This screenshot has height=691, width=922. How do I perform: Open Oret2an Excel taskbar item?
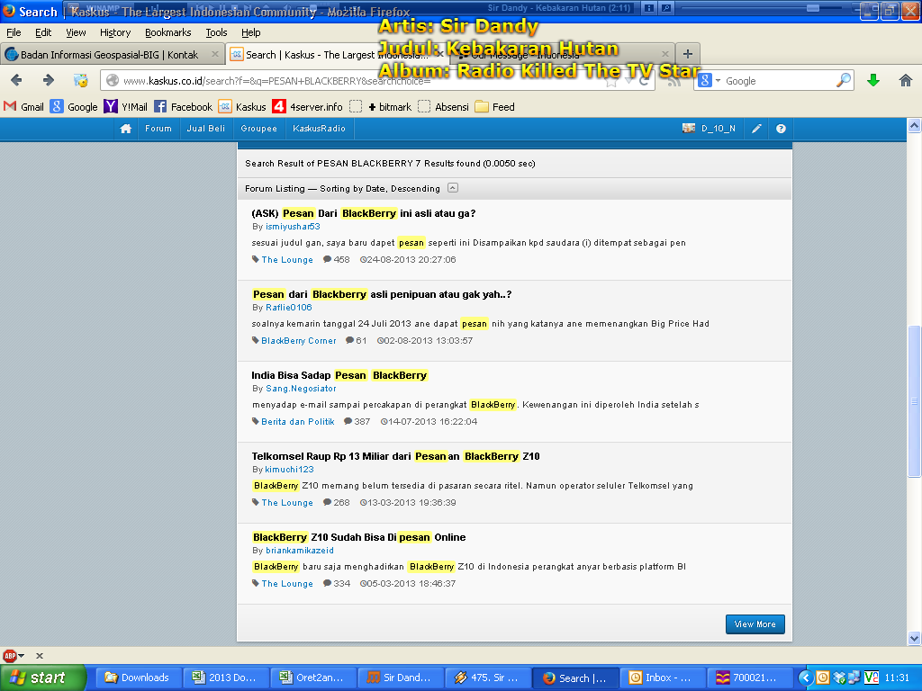(312, 678)
